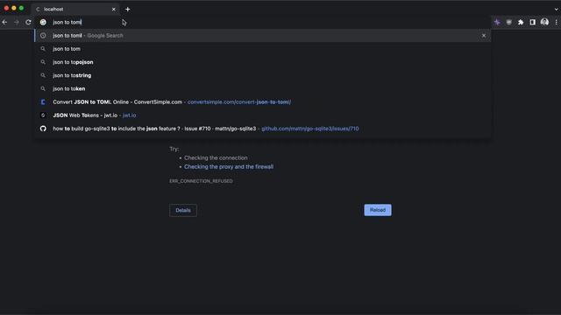Open the purple sparkle extension icon
The height and width of the screenshot is (315, 561).
(x=497, y=22)
